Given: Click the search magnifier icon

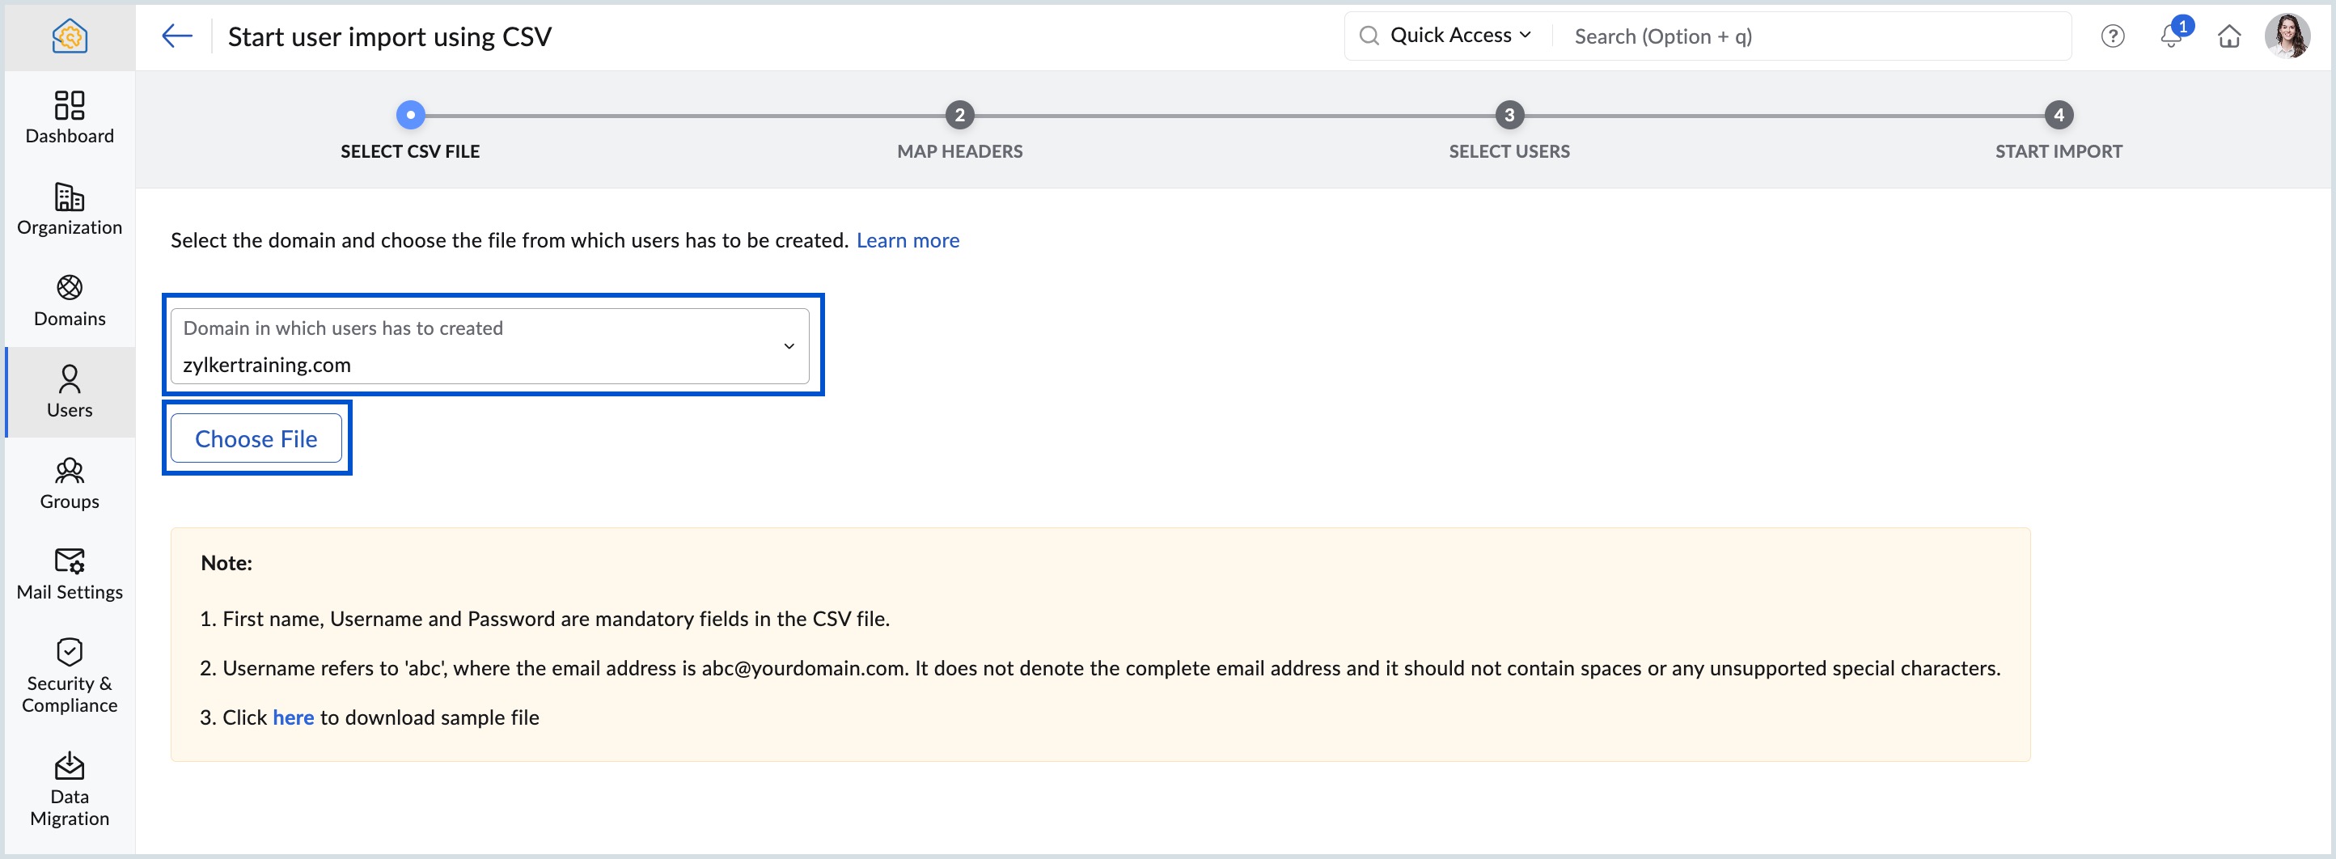Looking at the screenshot, I should [x=1369, y=36].
